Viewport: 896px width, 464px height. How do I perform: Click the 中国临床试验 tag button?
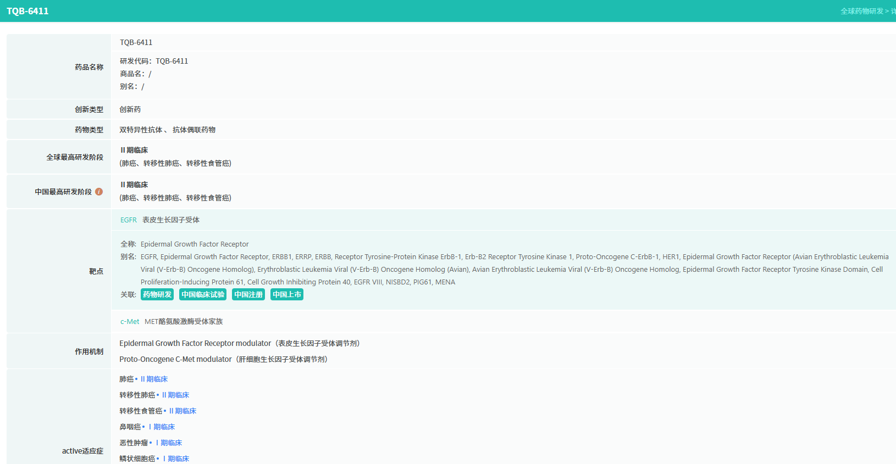(x=203, y=294)
